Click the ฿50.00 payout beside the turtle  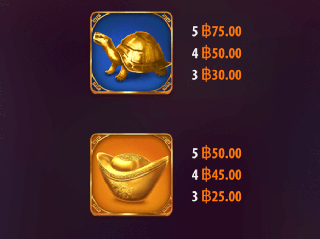click(x=222, y=53)
